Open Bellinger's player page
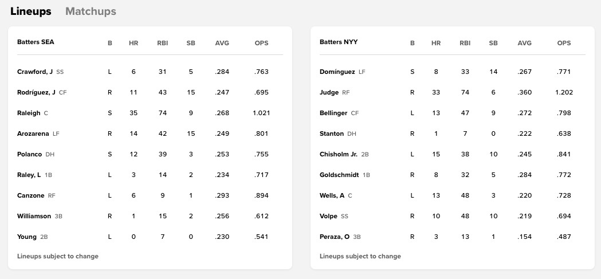 pyautogui.click(x=333, y=113)
